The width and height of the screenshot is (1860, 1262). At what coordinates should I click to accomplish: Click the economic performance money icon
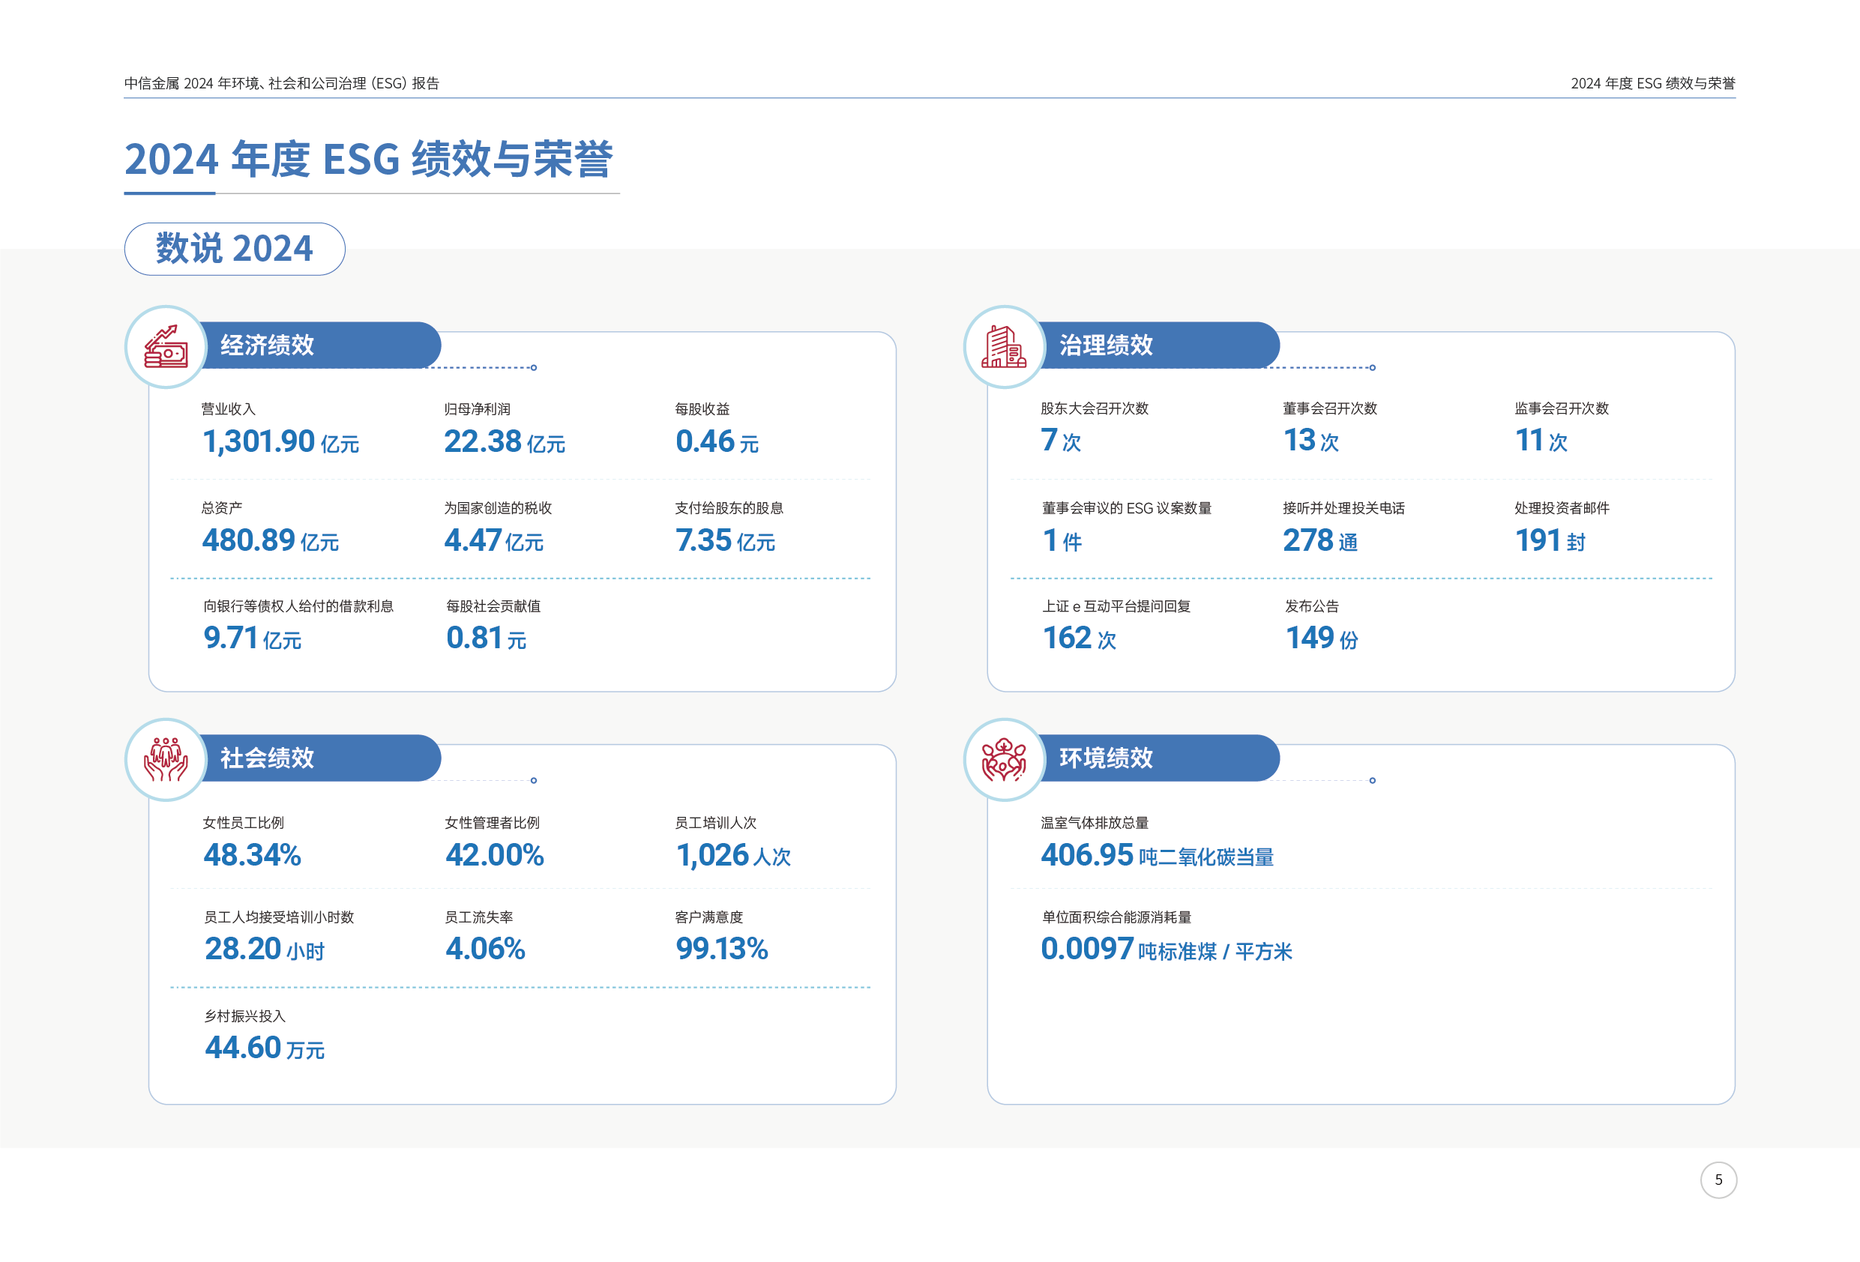coord(166,346)
